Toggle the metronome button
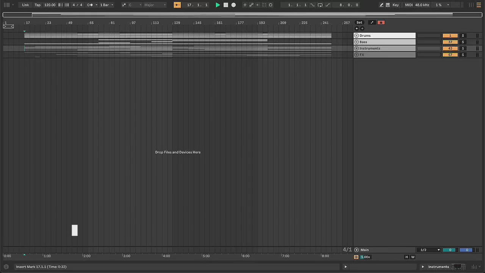Viewport: 485px width, 273px height. [90, 5]
